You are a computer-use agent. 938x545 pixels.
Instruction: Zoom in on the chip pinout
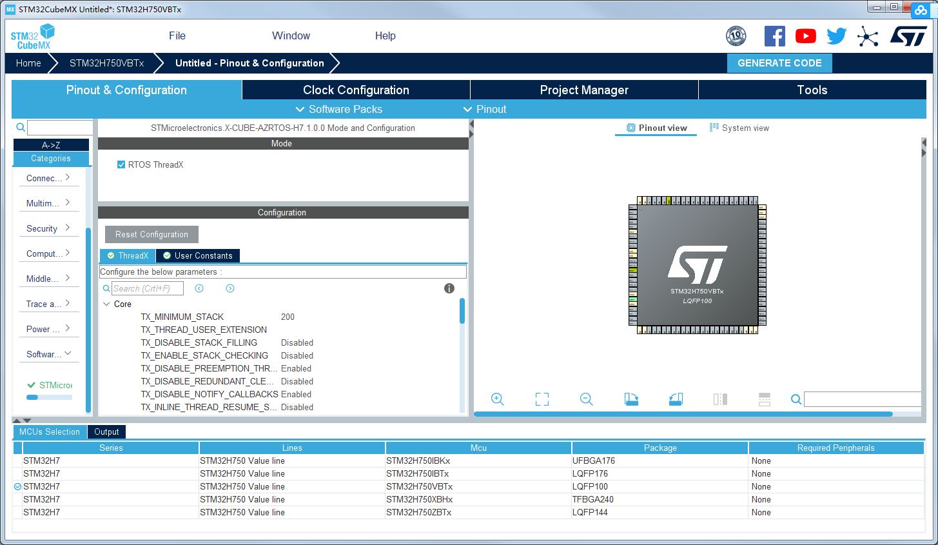(498, 399)
